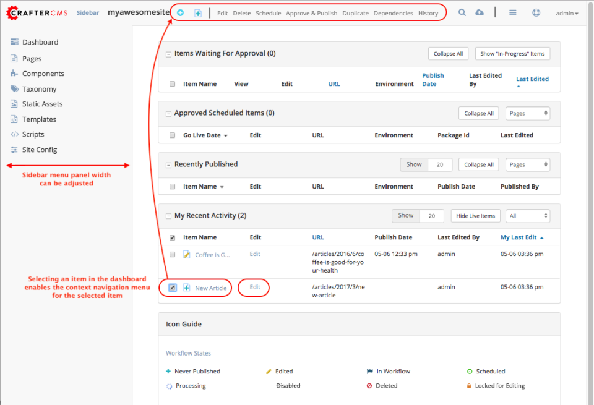Click the Hide Live Items button
Viewport: 594px width, 405px height.
click(x=475, y=215)
